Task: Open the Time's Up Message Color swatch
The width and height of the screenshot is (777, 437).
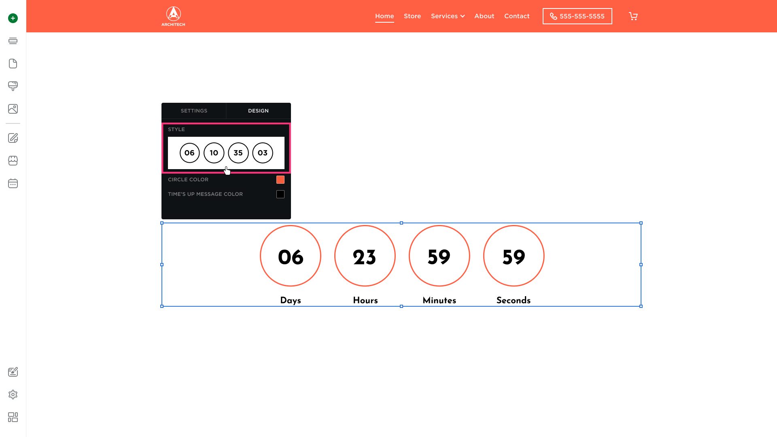Action: point(280,194)
